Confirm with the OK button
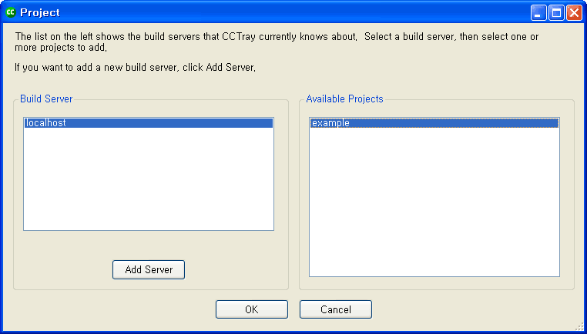Image resolution: width=587 pixels, height=334 pixels. pyautogui.click(x=251, y=309)
